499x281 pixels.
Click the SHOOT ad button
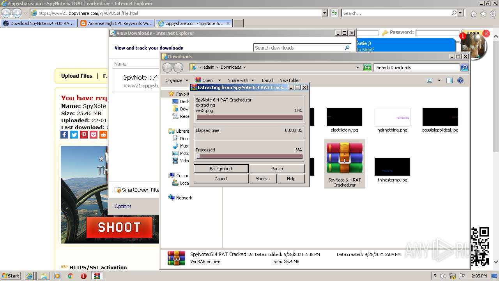click(x=119, y=227)
